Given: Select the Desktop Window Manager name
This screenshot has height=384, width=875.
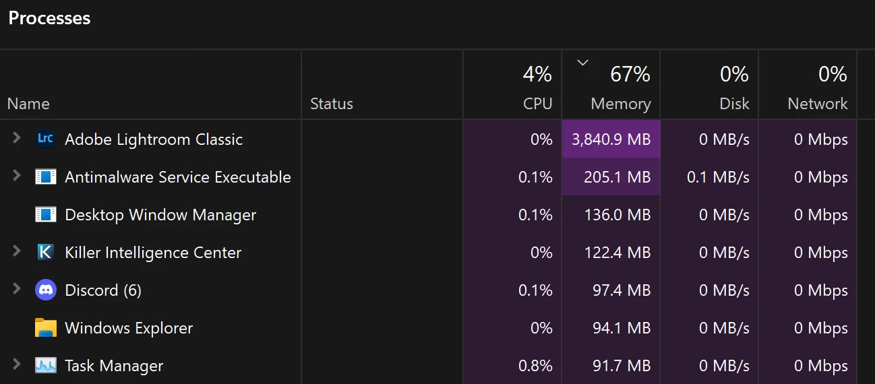Looking at the screenshot, I should pos(160,215).
